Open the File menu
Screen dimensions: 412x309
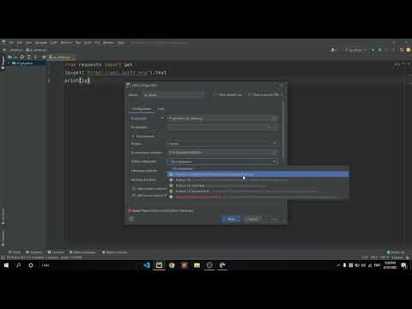[11, 43]
